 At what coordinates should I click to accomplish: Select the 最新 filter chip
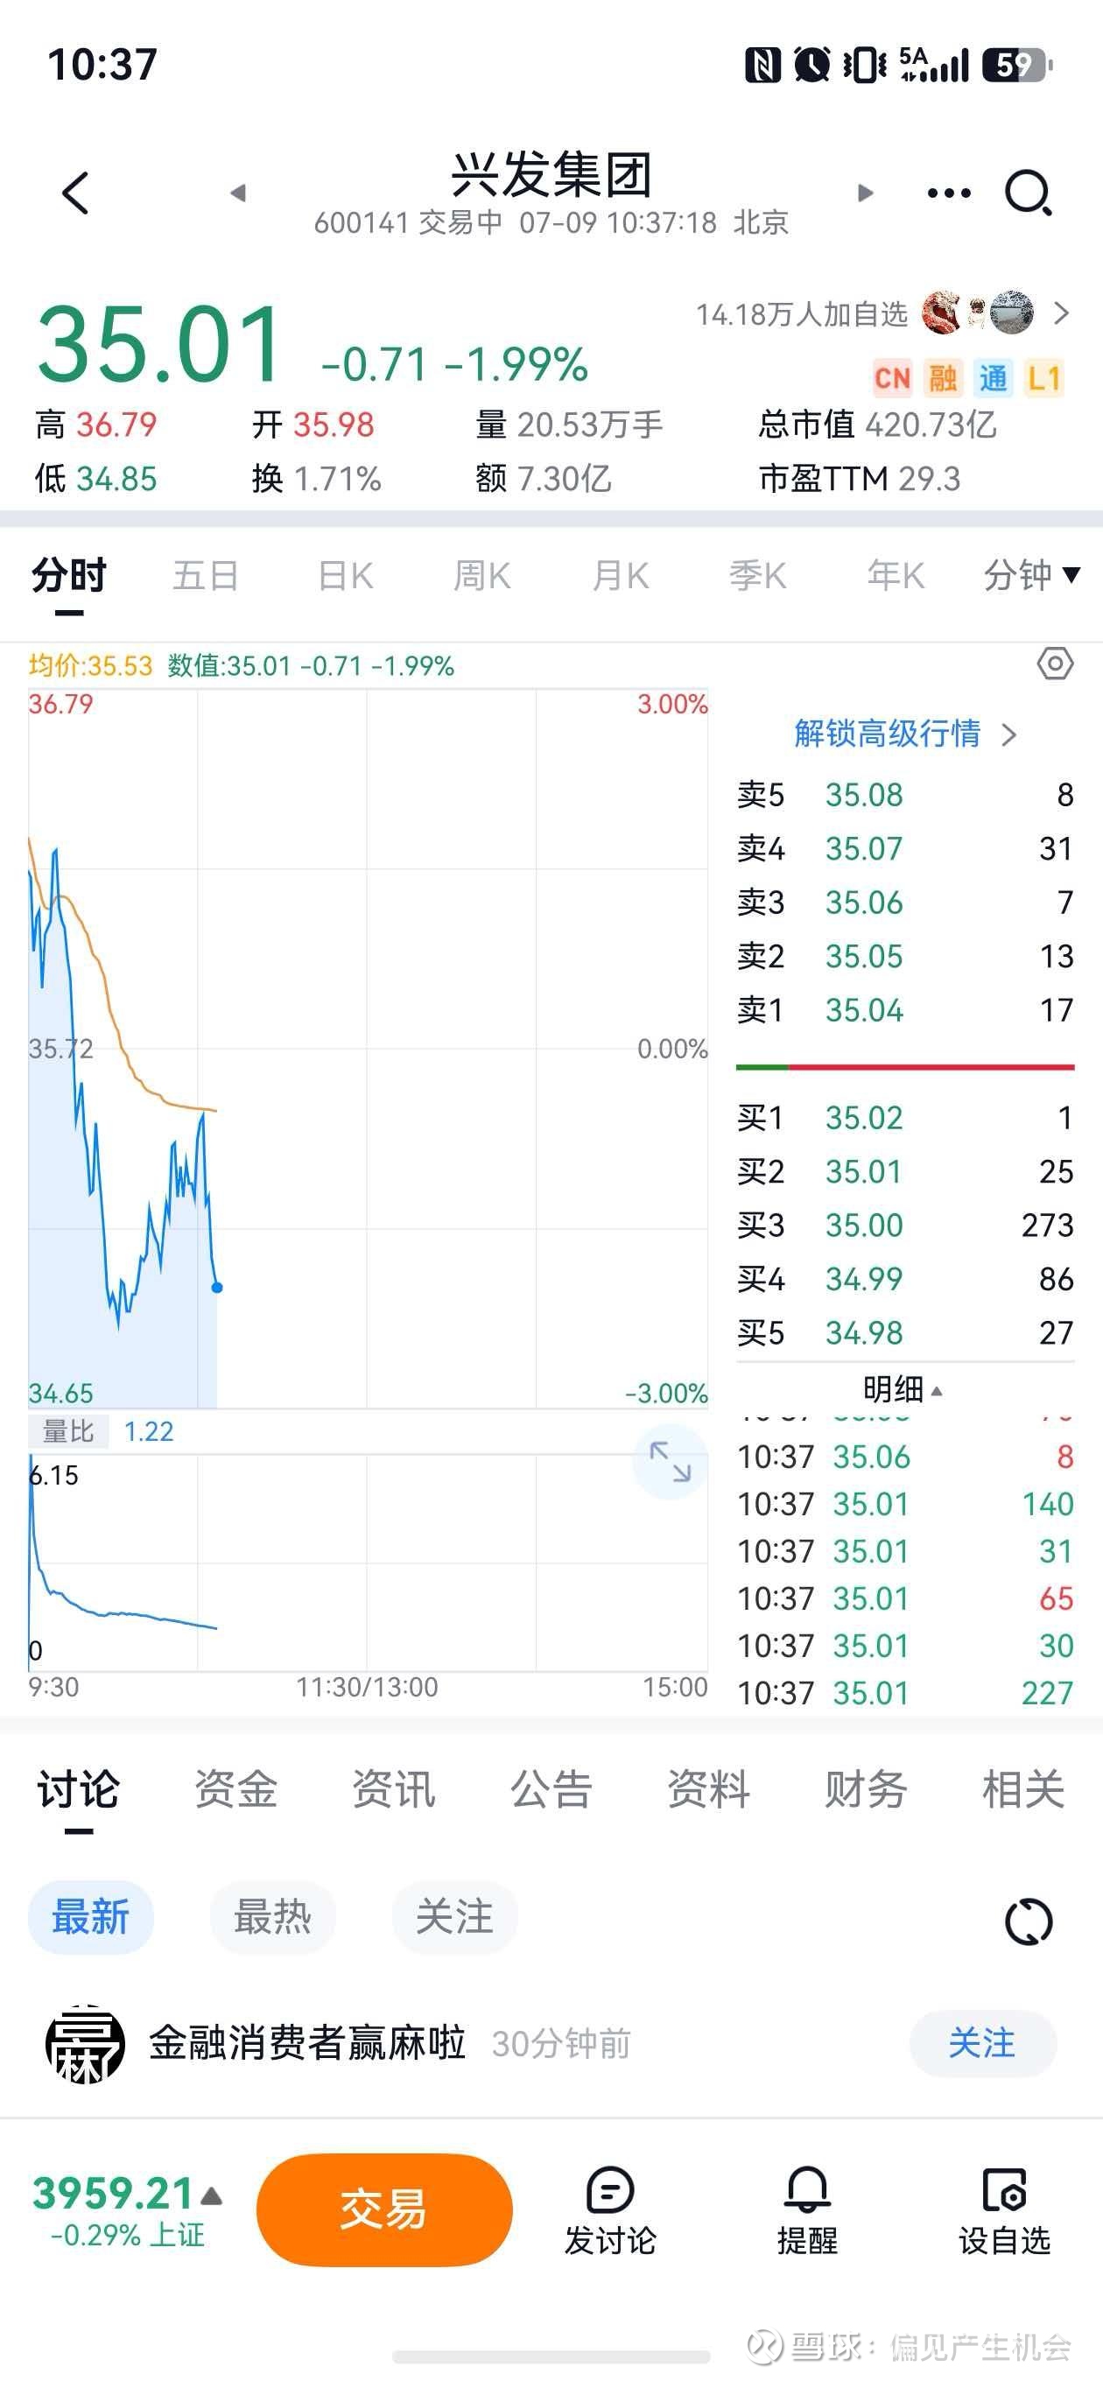91,1917
